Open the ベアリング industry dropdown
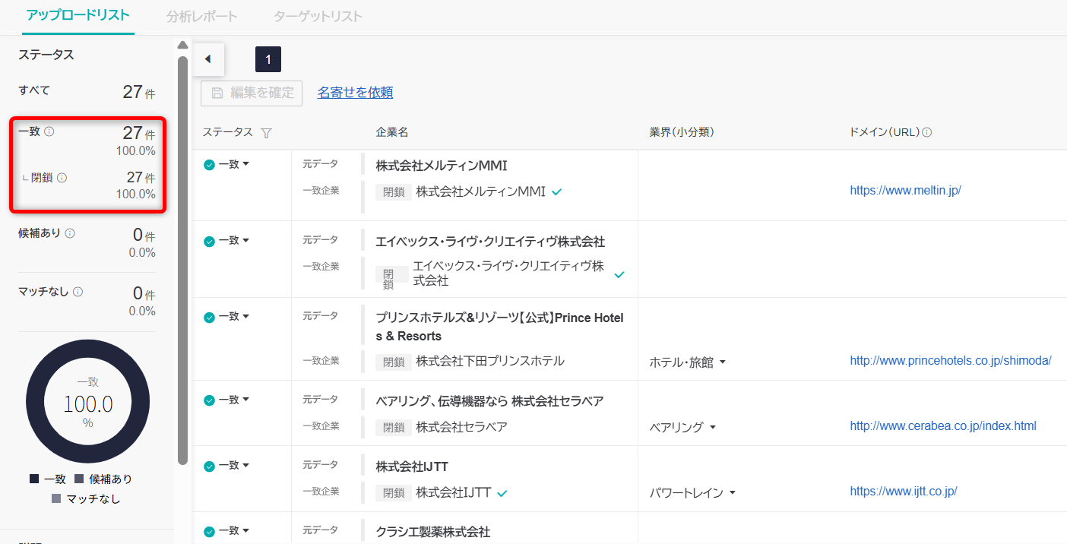This screenshot has width=1067, height=544. 712,427
